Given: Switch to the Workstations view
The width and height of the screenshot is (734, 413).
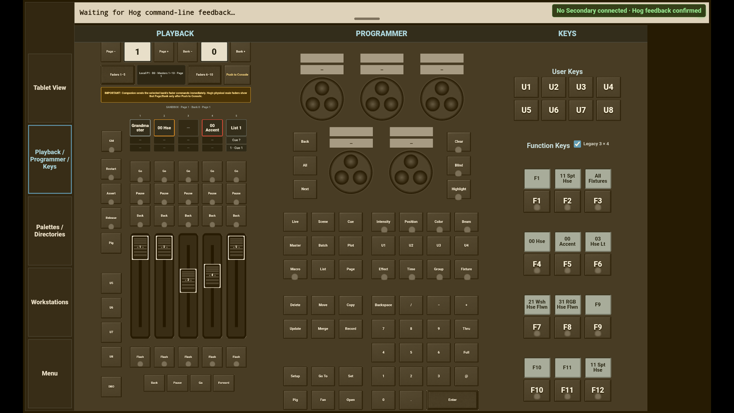Looking at the screenshot, I should point(50,302).
